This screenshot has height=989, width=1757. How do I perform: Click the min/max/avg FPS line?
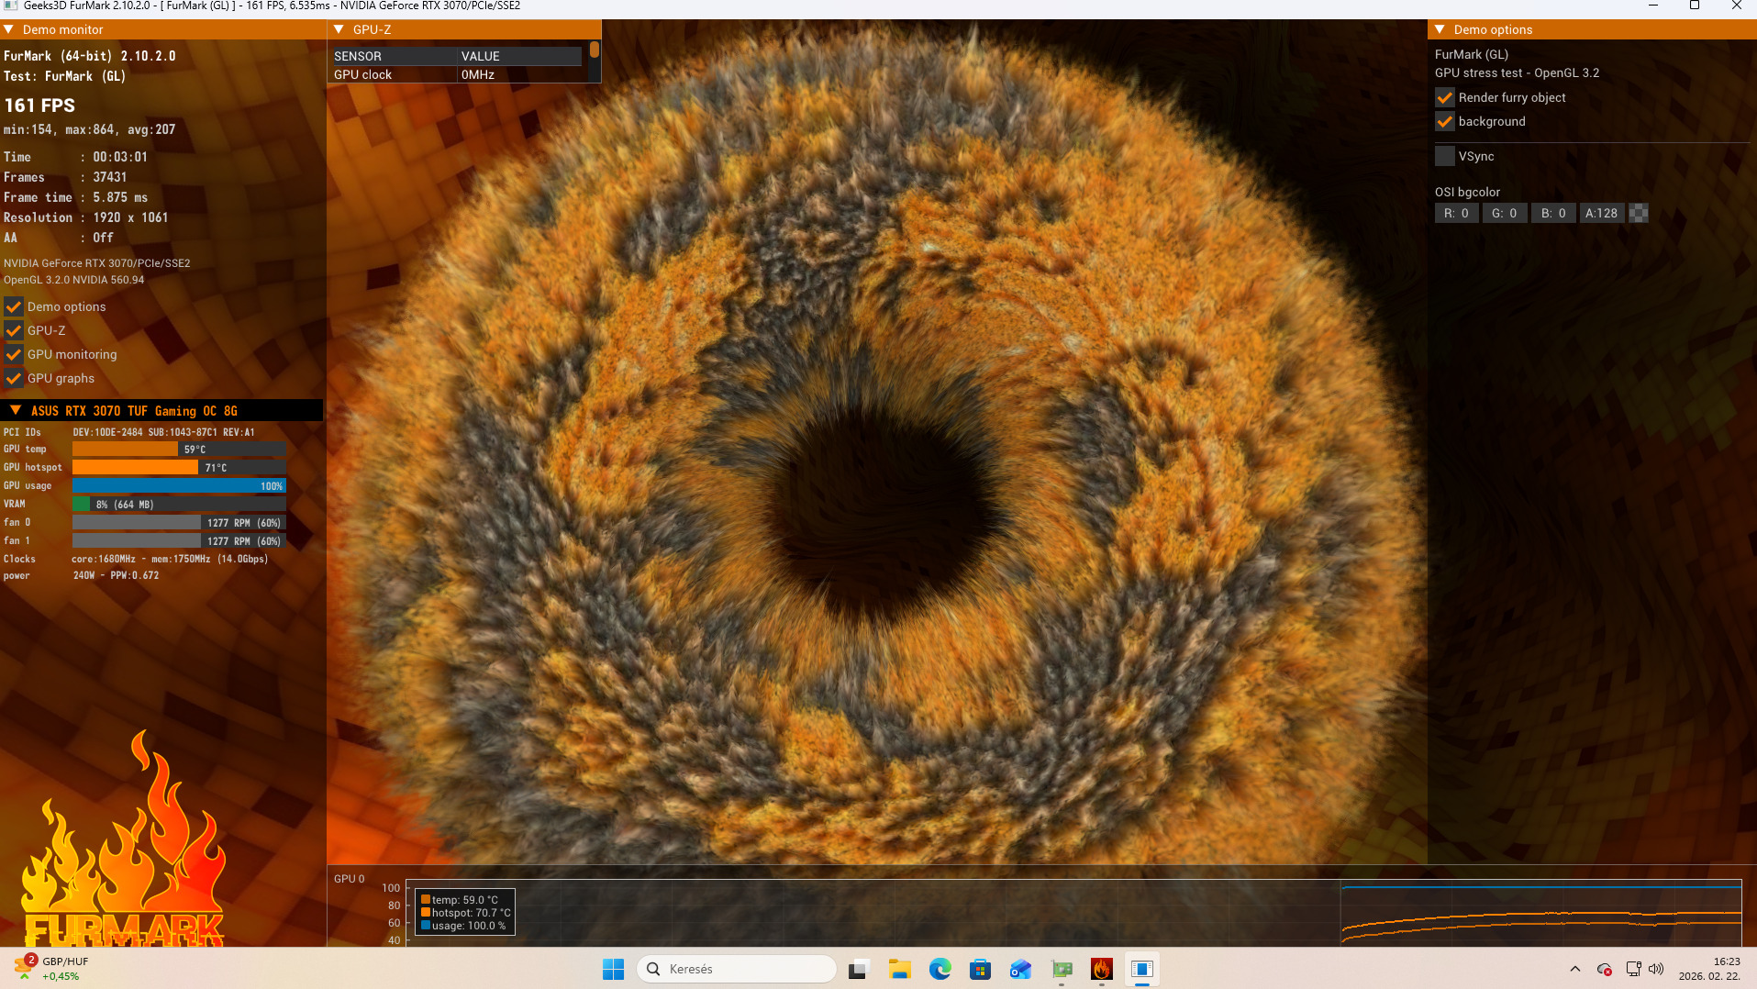[89, 129]
